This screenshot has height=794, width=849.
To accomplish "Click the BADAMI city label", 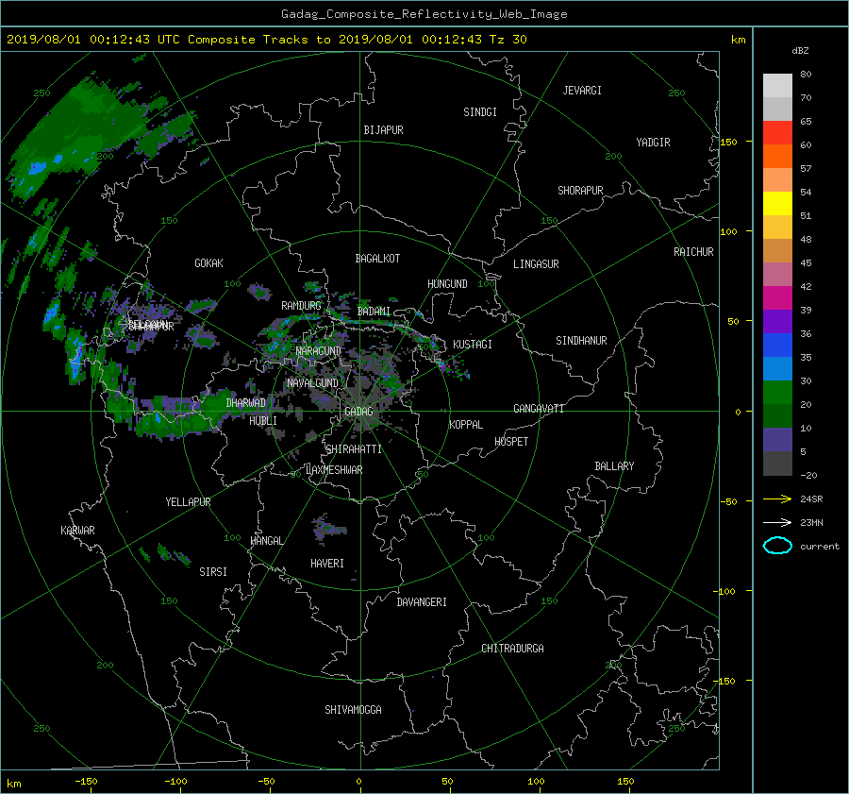I will pyautogui.click(x=374, y=312).
